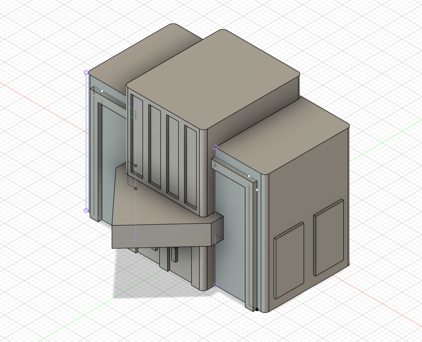Pick the left rectangular panel on right side wall
This screenshot has width=422, height=342.
289,260
